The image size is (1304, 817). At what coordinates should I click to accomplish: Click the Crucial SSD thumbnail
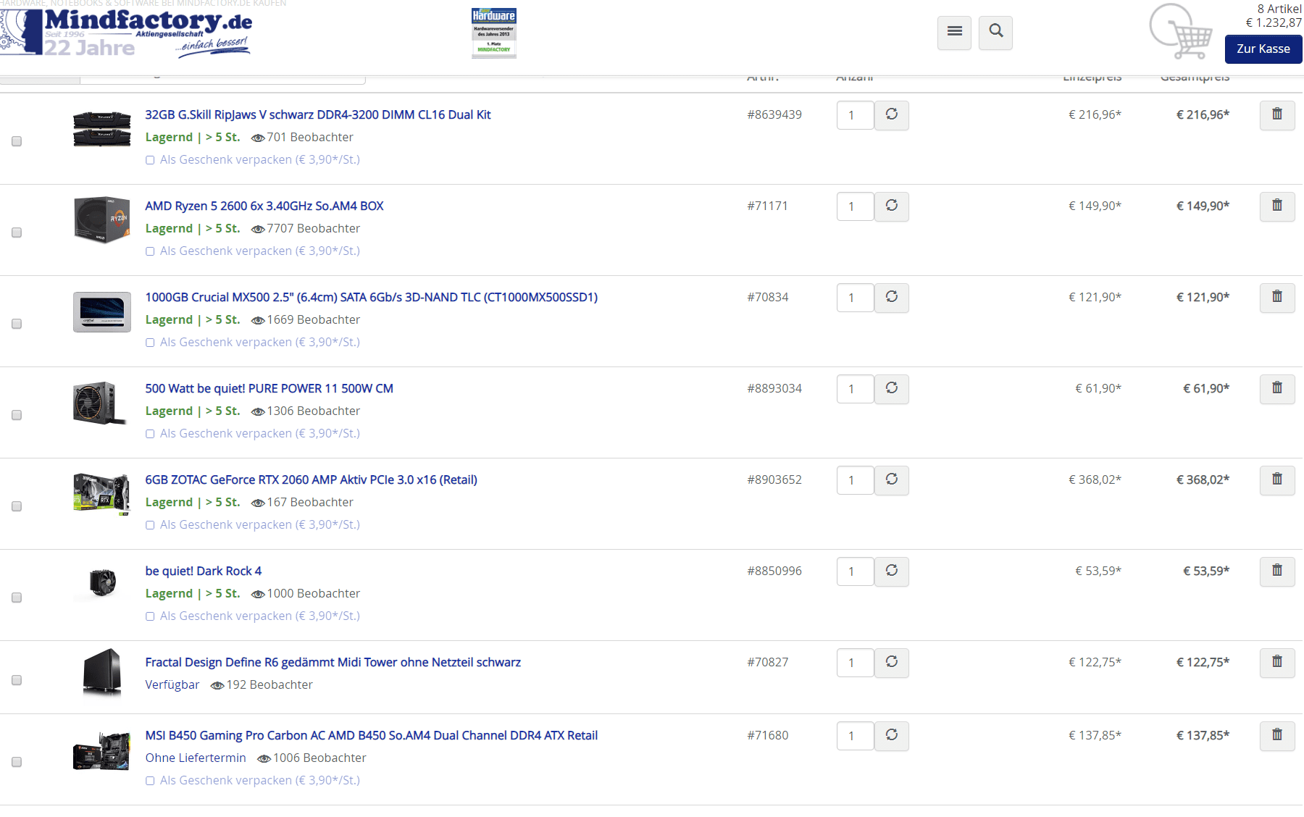point(102,312)
